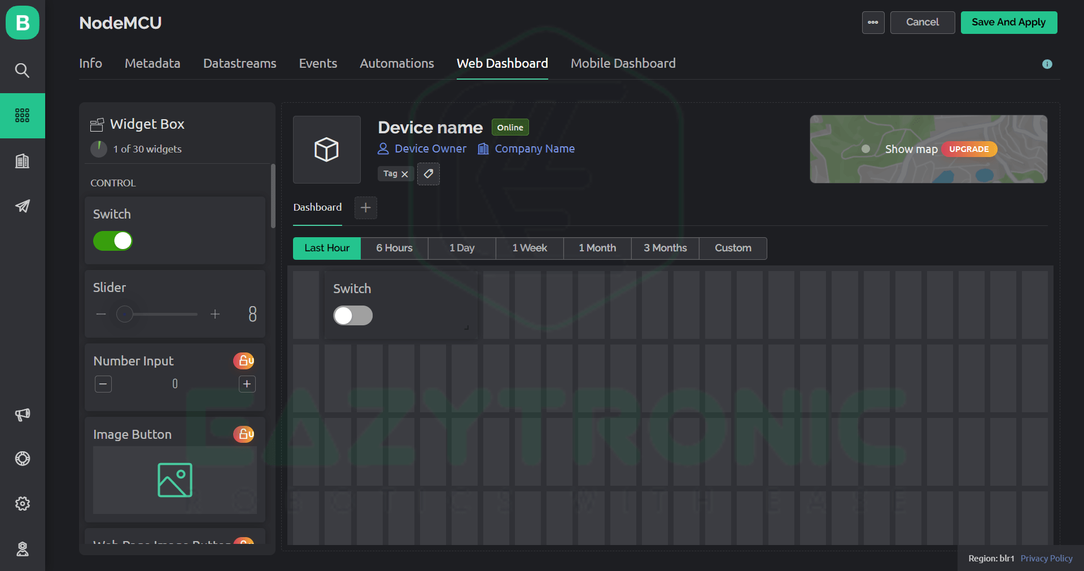Image resolution: width=1084 pixels, height=571 pixels.
Task: Add a new dashboard tab with plus button
Action: (x=365, y=208)
